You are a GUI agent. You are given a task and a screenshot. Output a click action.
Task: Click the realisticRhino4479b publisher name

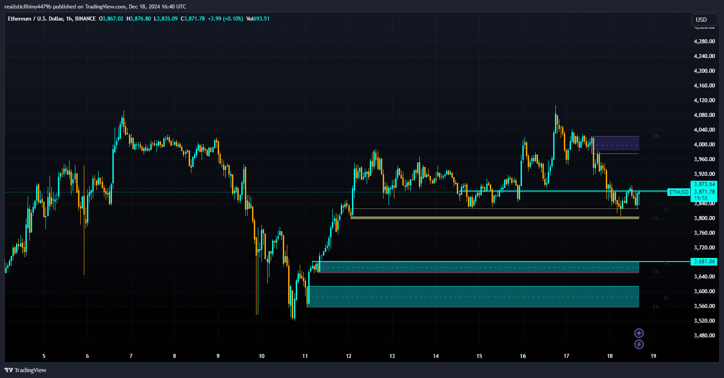28,7
